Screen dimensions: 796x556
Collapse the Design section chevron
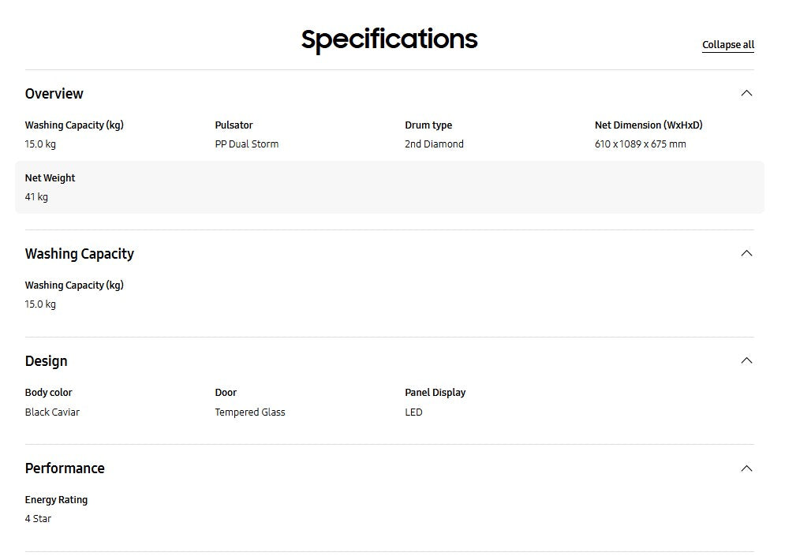point(746,360)
